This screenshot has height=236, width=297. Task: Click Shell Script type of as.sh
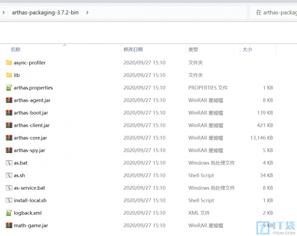pyautogui.click(x=201, y=175)
